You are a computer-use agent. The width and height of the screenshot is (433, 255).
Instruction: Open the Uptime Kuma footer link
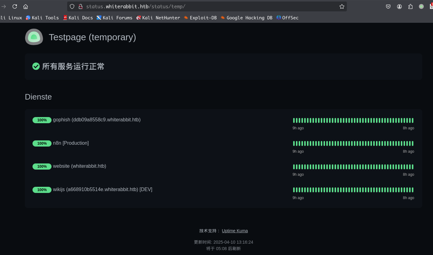[x=235, y=231]
